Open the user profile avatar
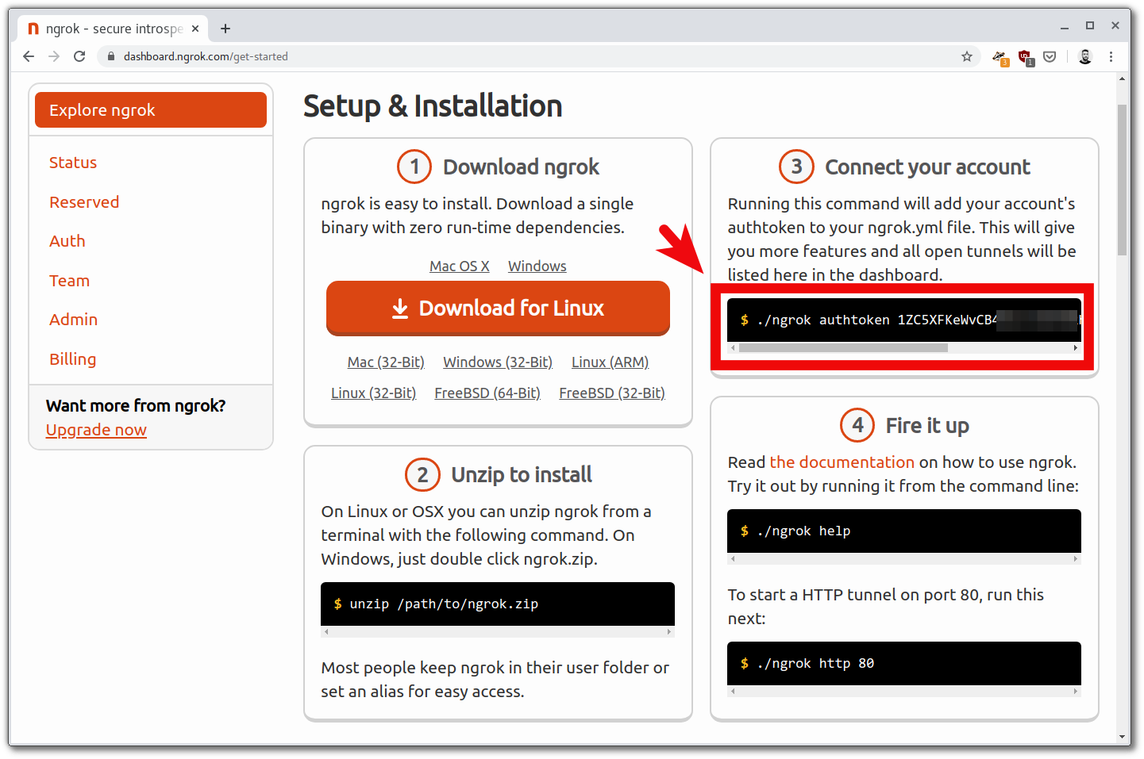 (x=1085, y=56)
